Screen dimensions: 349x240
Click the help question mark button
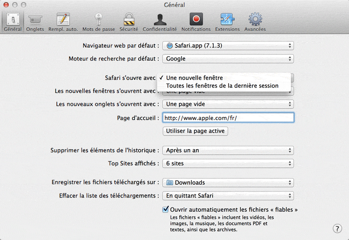click(337, 228)
